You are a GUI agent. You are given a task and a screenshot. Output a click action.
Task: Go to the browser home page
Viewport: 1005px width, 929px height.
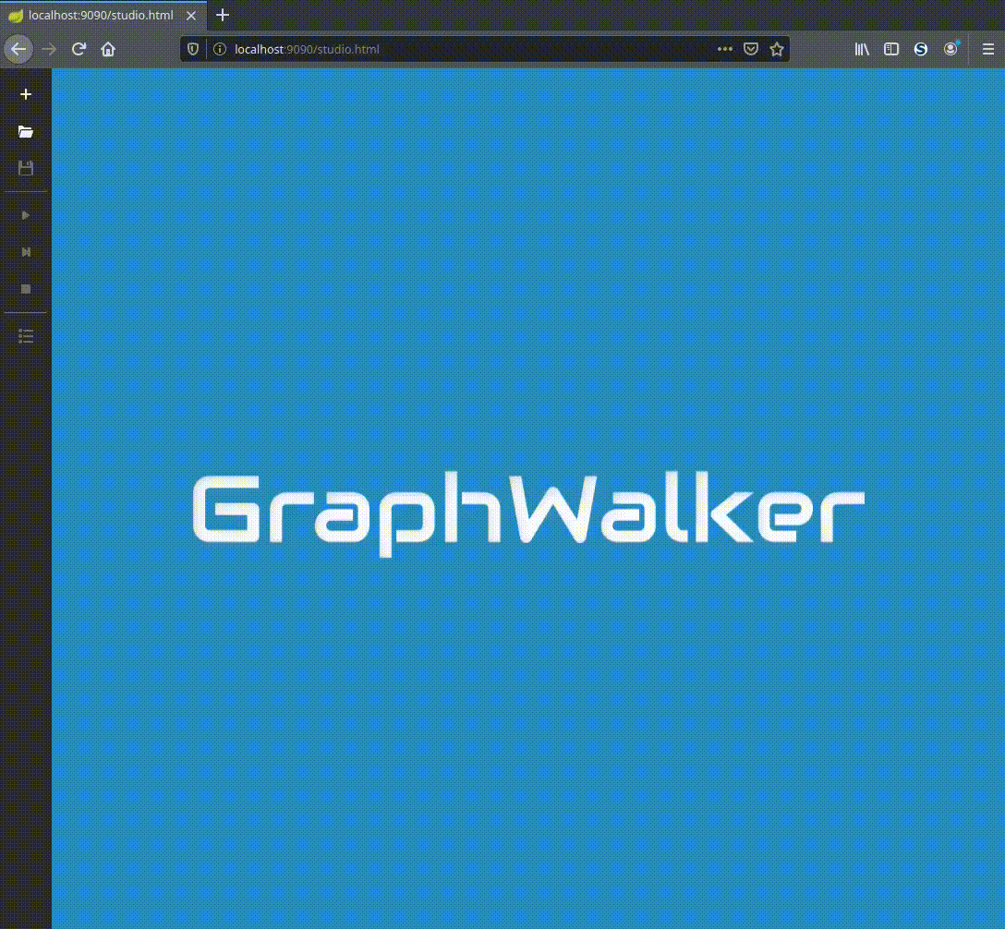click(108, 49)
